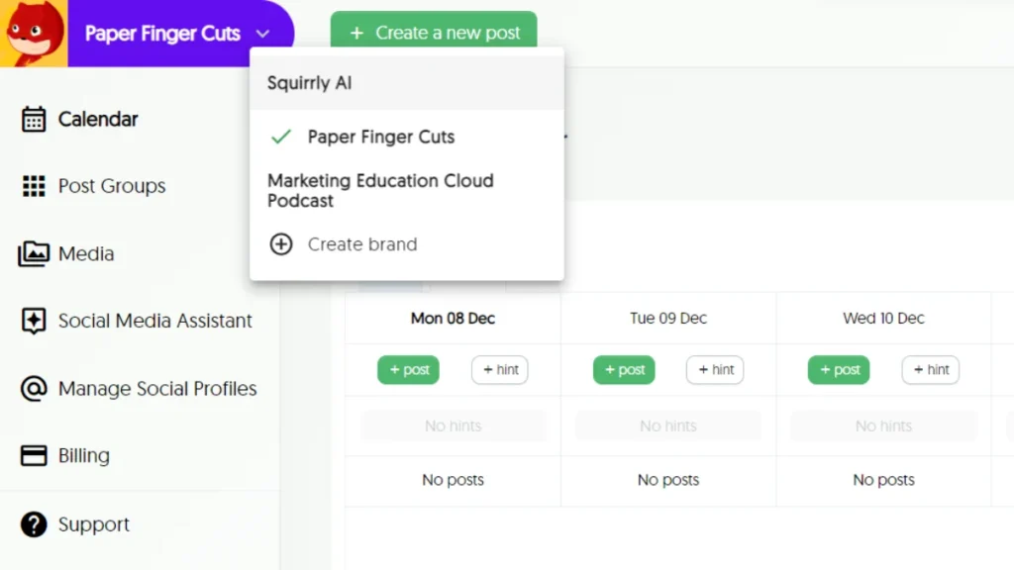Click the plus circle icon beside Create brand

coord(281,244)
